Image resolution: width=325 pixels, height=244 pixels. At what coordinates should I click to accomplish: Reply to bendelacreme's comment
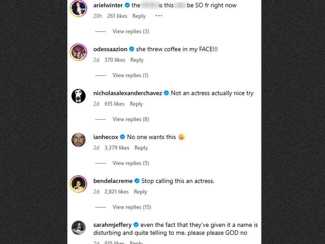click(x=140, y=192)
